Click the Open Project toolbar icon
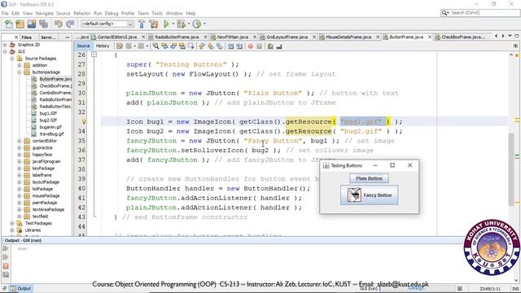Viewport: 521px width, 293px height. click(32, 24)
